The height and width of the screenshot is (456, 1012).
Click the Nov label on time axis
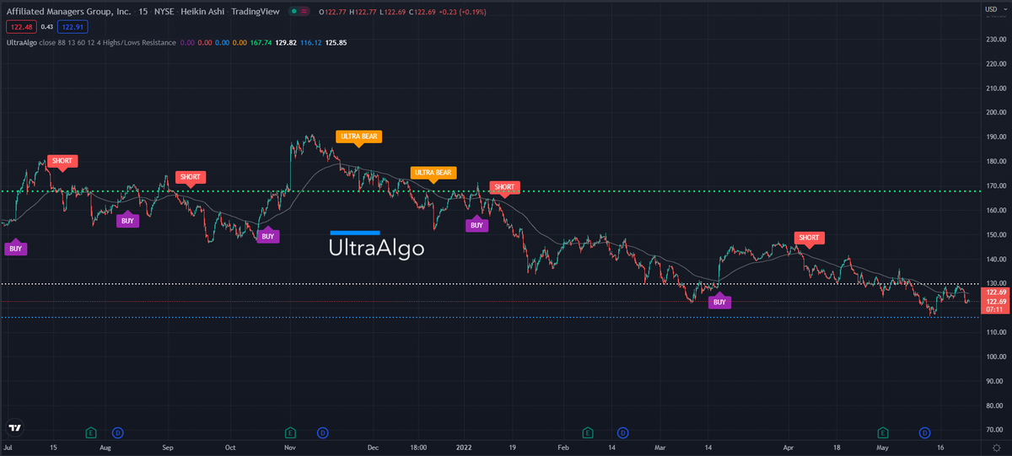289,448
